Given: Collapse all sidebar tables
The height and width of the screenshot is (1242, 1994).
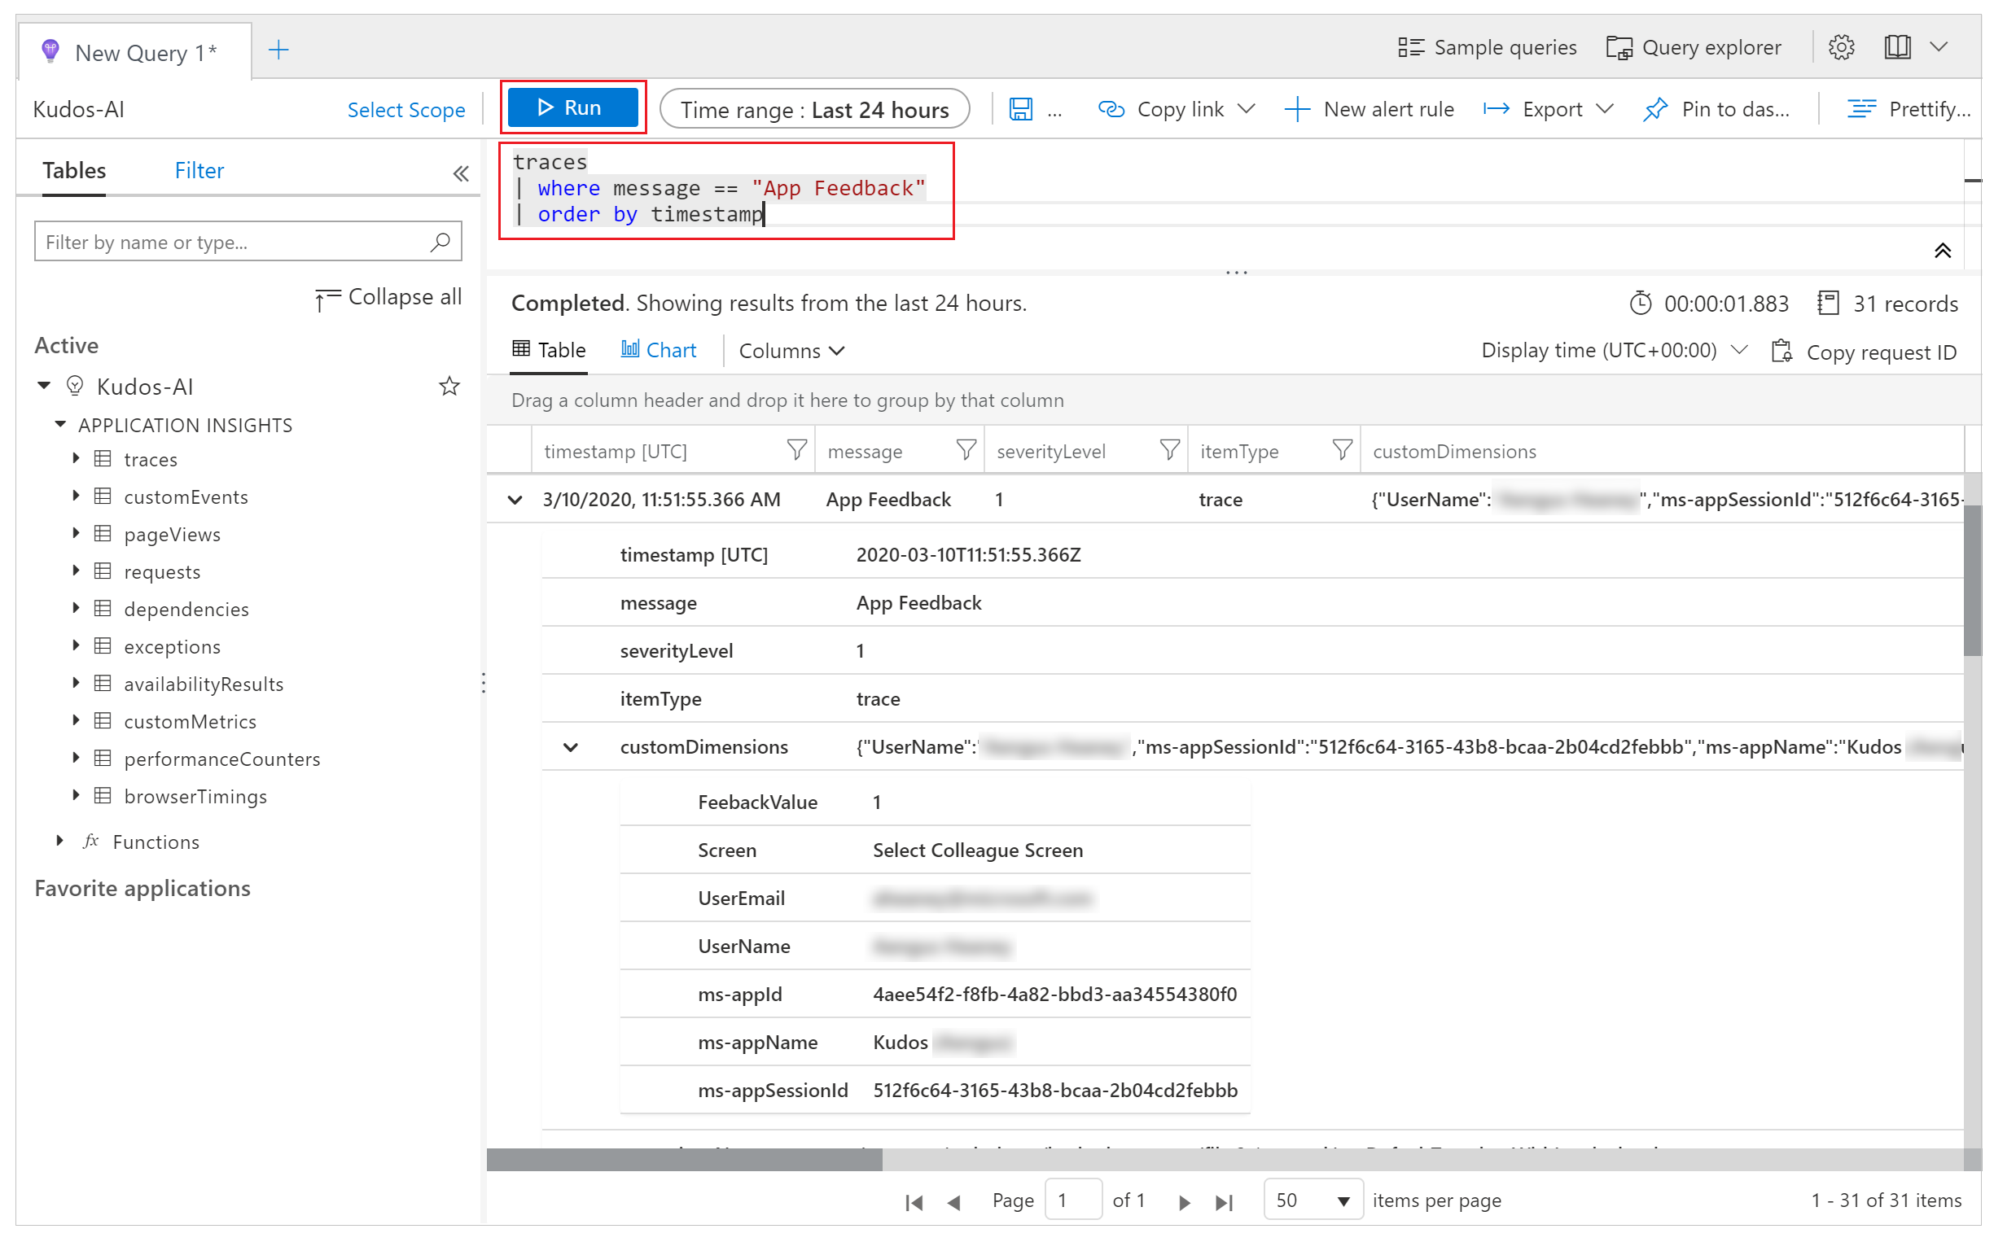Looking at the screenshot, I should pos(388,296).
